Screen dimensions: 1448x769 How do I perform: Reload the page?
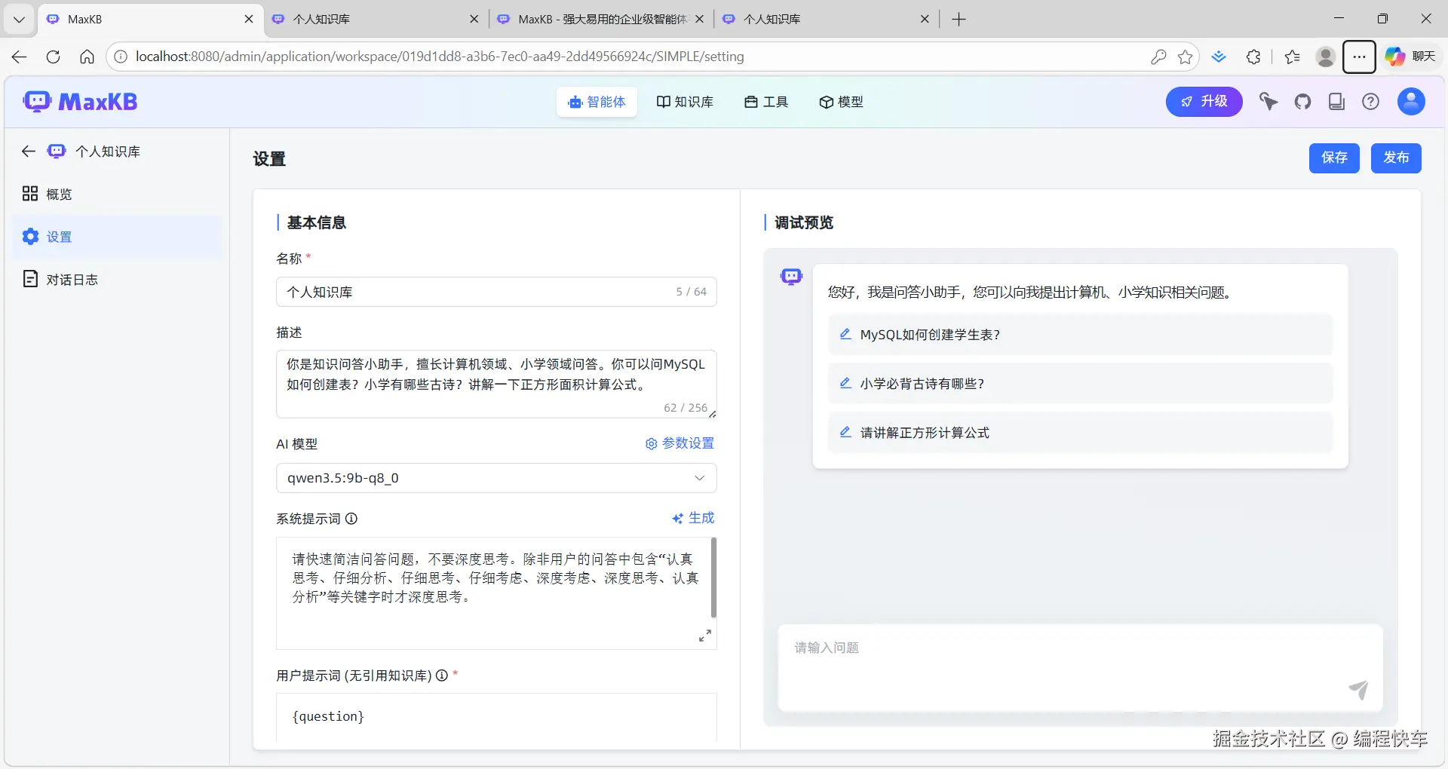coord(53,57)
